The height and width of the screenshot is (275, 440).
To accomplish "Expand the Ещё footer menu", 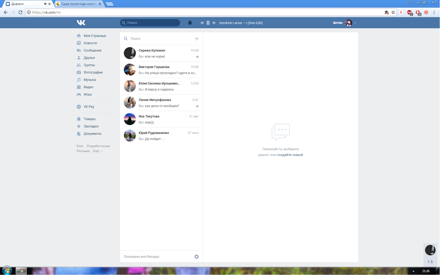I will tap(97, 151).
